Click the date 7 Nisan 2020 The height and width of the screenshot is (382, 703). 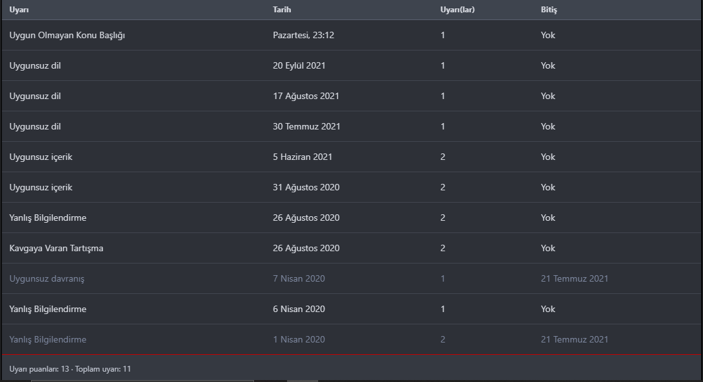coord(299,279)
